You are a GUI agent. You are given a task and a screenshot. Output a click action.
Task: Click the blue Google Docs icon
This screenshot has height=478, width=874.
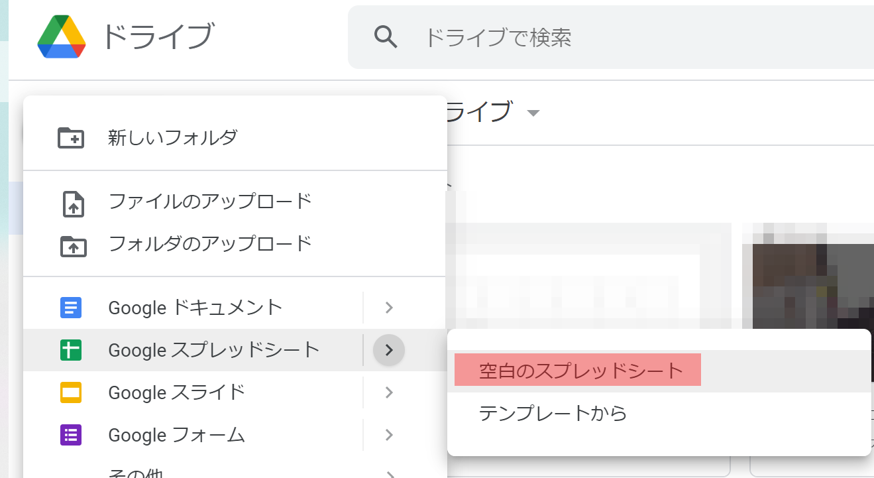pyautogui.click(x=71, y=308)
